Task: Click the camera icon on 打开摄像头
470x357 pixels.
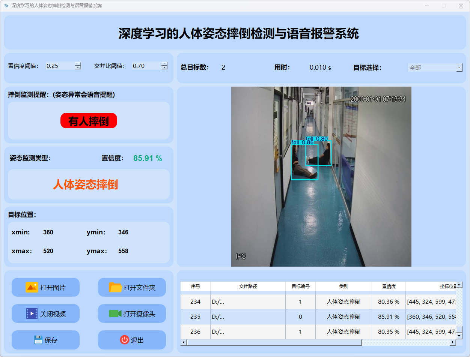Action: coord(115,313)
